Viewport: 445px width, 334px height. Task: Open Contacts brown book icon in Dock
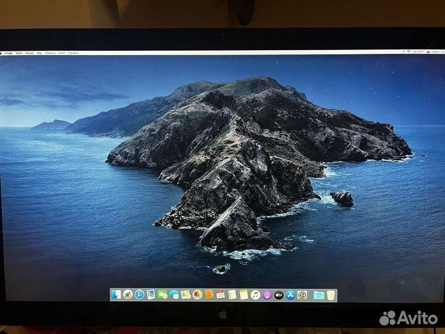pos(209,295)
